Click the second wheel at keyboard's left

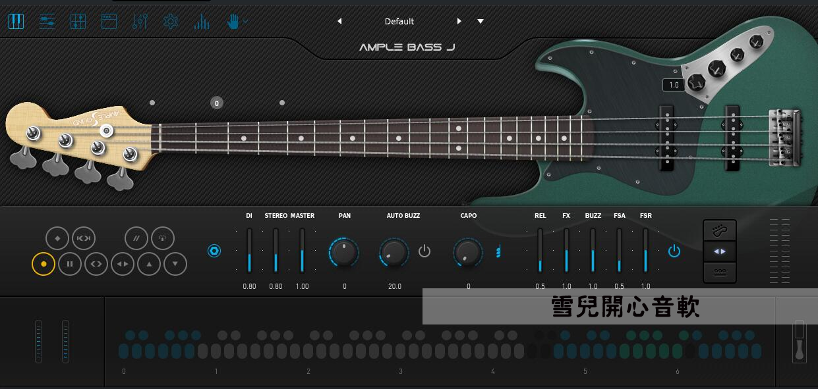click(x=65, y=341)
